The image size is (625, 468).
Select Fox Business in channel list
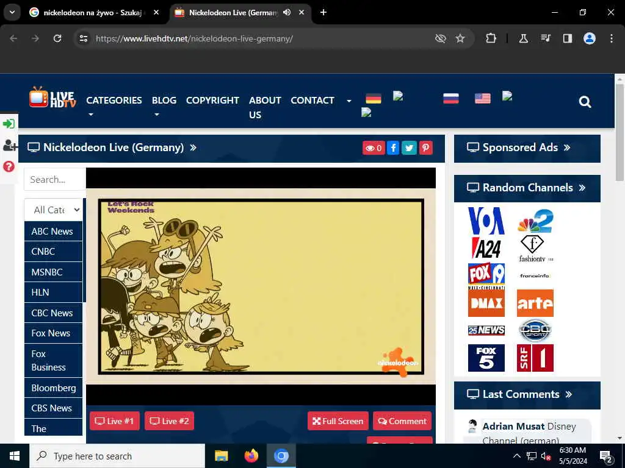pyautogui.click(x=54, y=361)
